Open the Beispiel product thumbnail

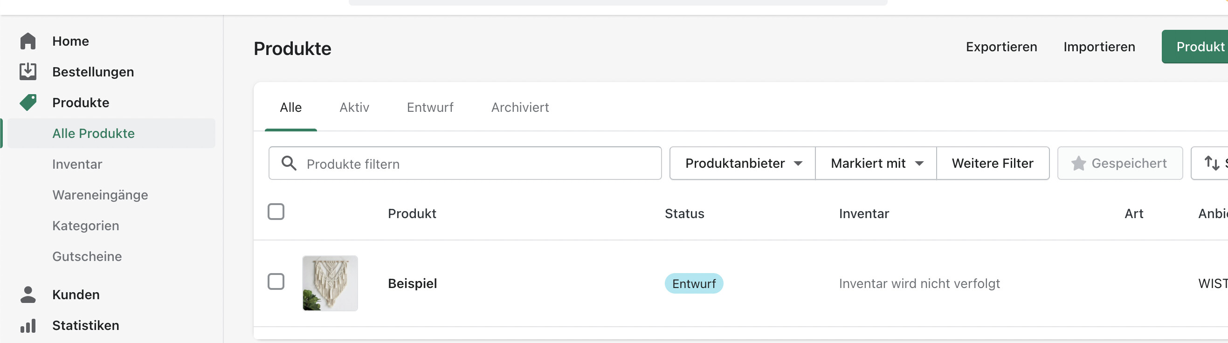[x=330, y=283]
